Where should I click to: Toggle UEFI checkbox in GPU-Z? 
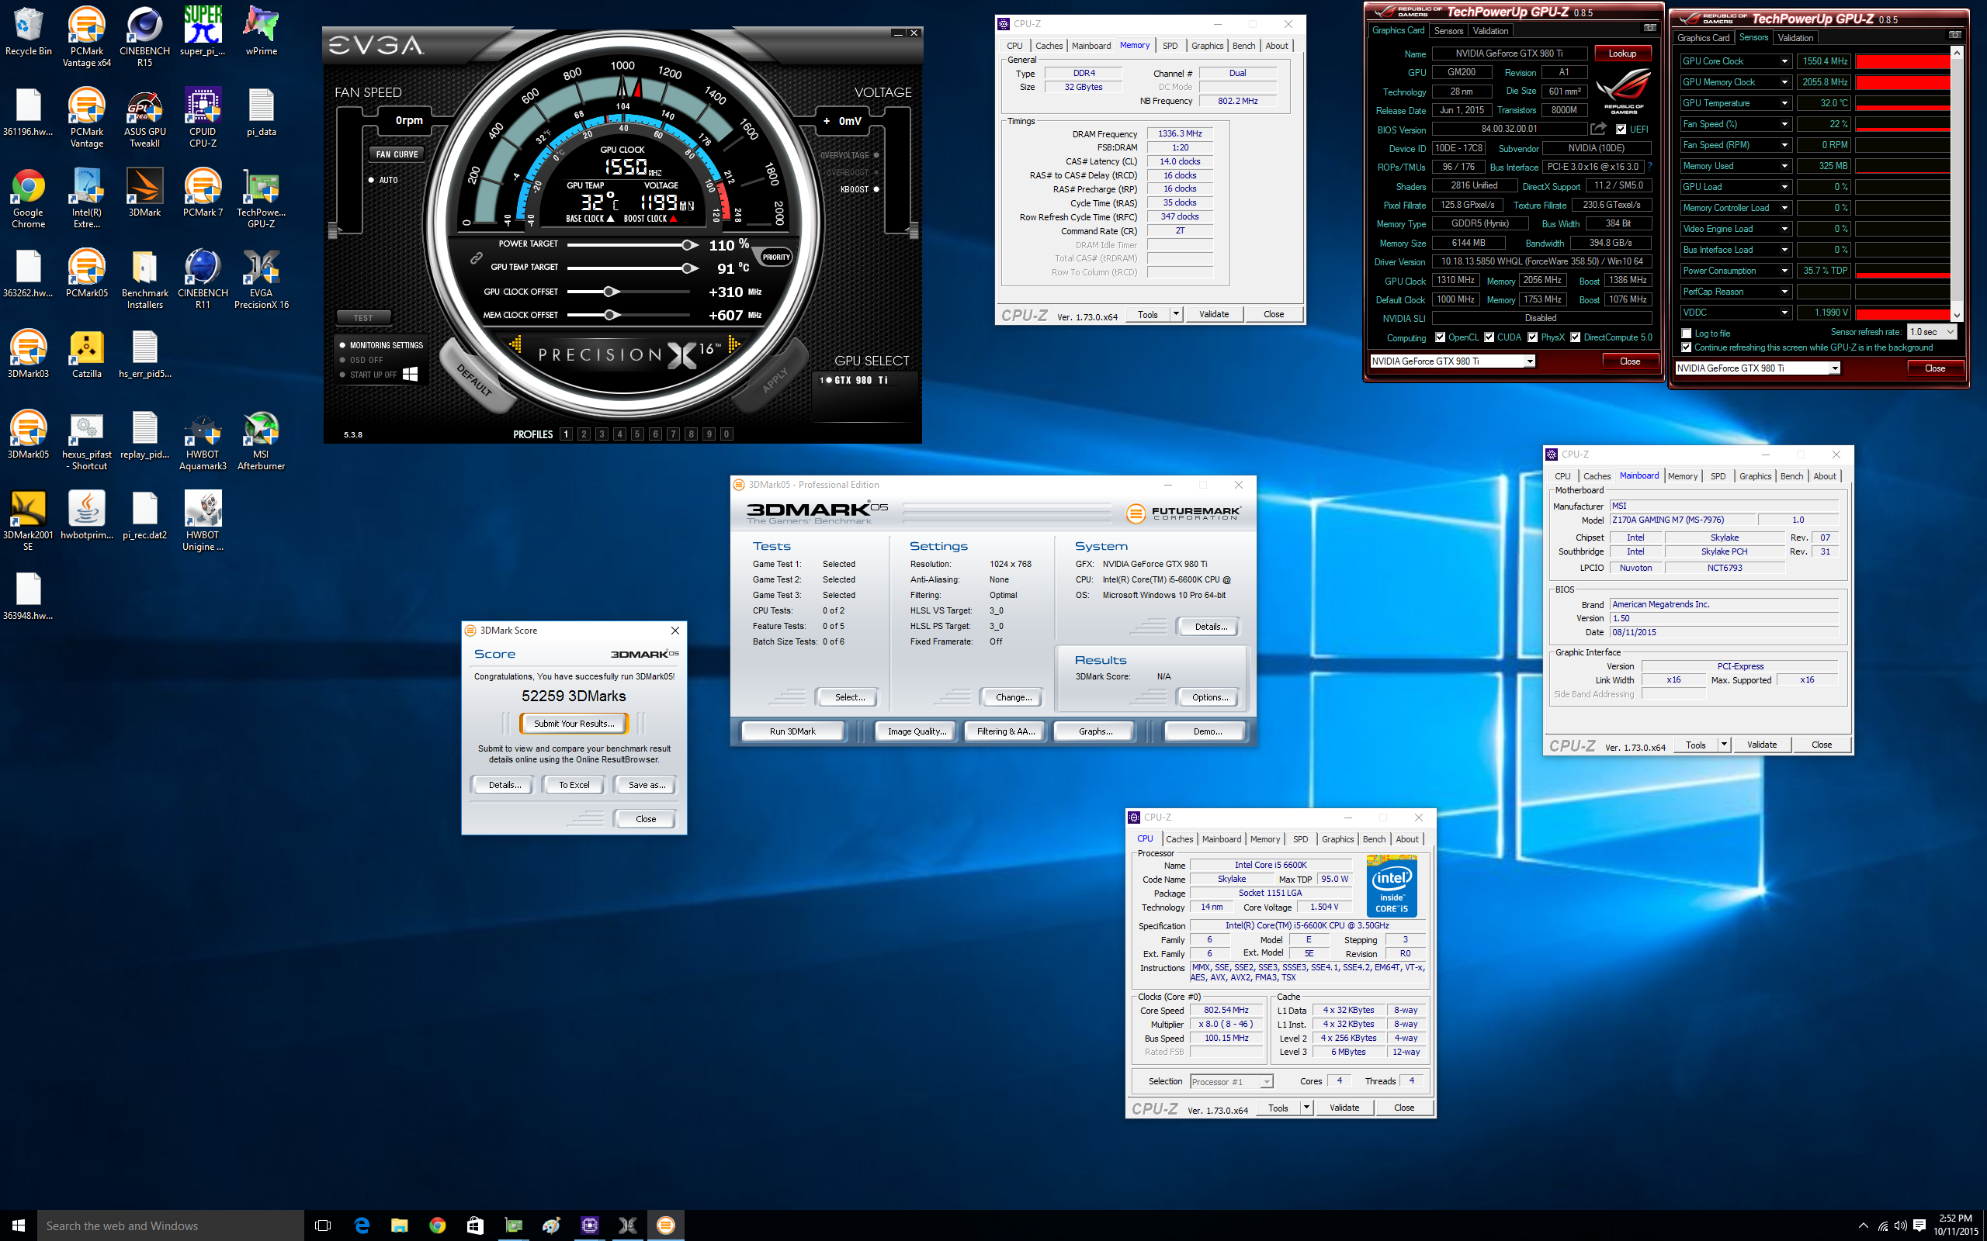[x=1621, y=130]
